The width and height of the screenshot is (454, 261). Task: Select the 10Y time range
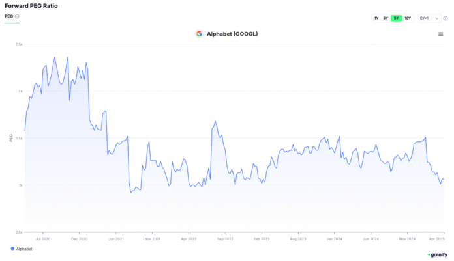pos(408,18)
